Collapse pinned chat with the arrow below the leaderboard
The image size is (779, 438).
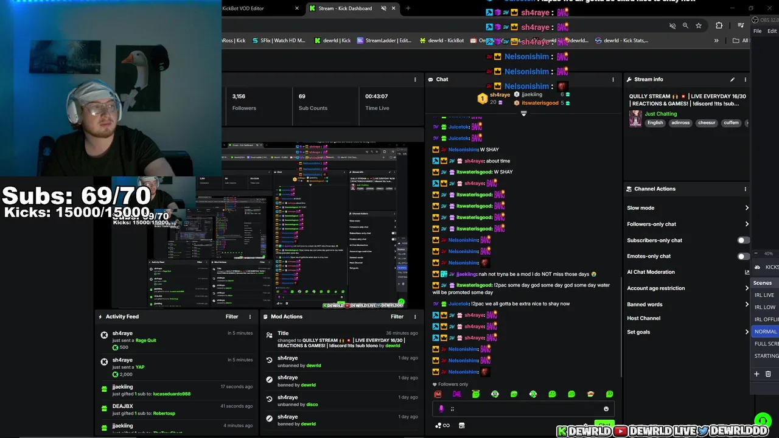[523, 114]
